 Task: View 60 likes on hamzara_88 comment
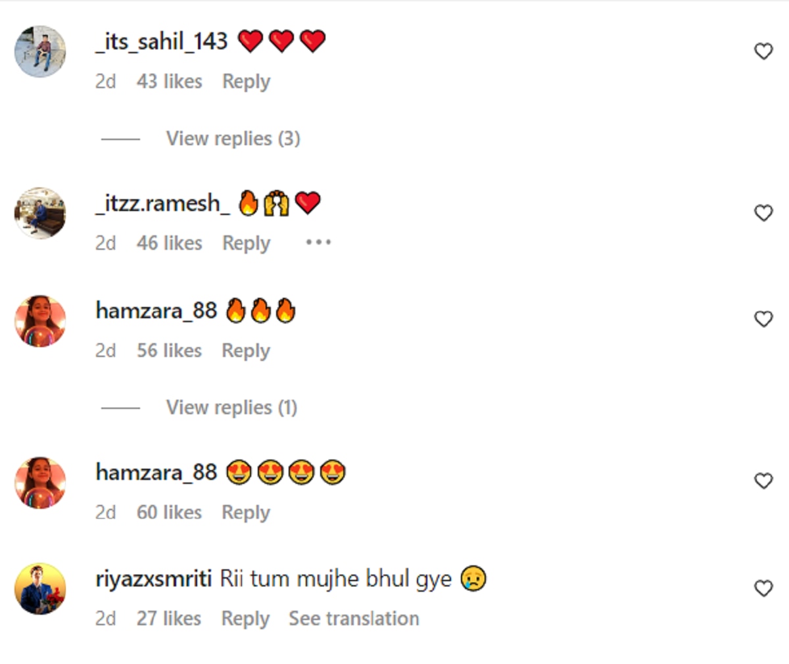tap(169, 512)
